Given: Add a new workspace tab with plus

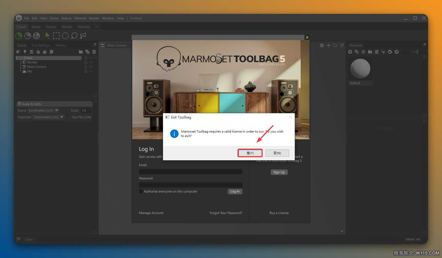Looking at the screenshot, I should (x=97, y=27).
